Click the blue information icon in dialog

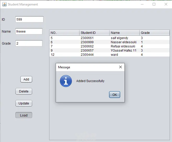click(66, 81)
